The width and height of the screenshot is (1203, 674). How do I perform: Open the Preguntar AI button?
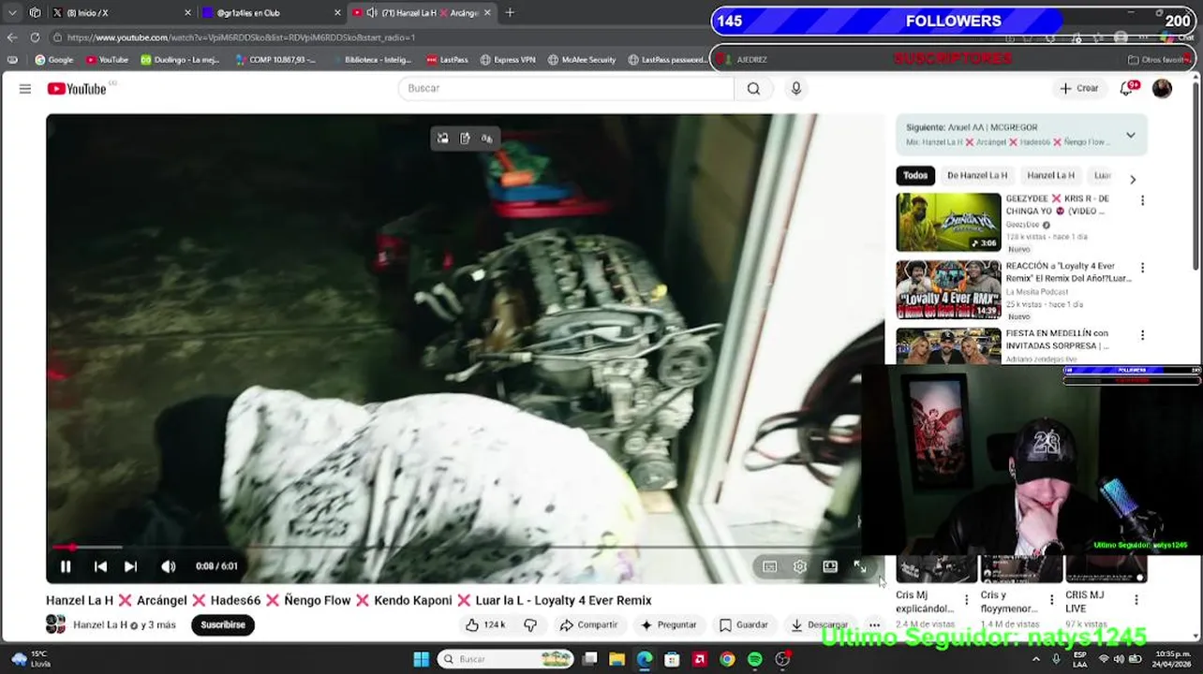(x=668, y=624)
